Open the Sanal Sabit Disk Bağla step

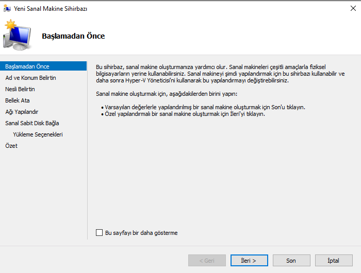coord(32,123)
